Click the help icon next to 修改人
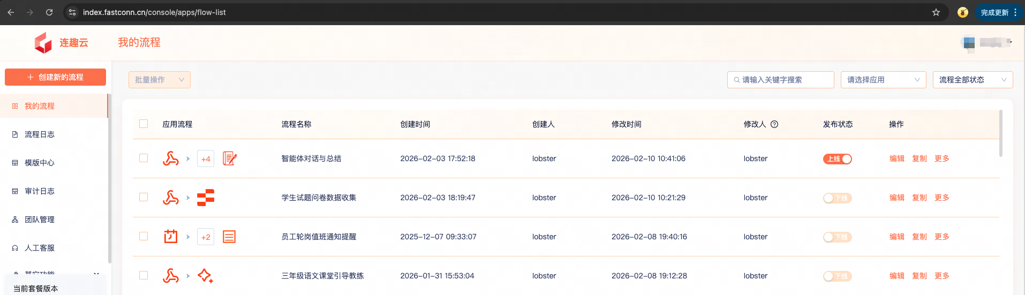The width and height of the screenshot is (1025, 295). click(x=774, y=124)
